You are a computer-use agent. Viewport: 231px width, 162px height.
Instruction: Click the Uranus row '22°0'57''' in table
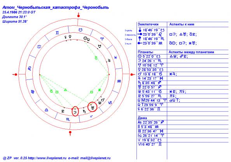tap(150, 87)
